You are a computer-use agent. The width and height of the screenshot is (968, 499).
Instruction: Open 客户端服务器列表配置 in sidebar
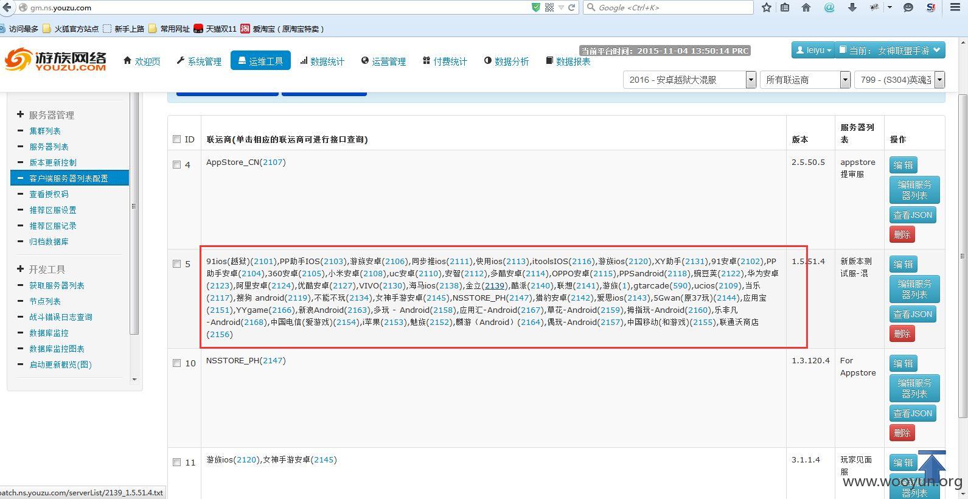pyautogui.click(x=69, y=178)
